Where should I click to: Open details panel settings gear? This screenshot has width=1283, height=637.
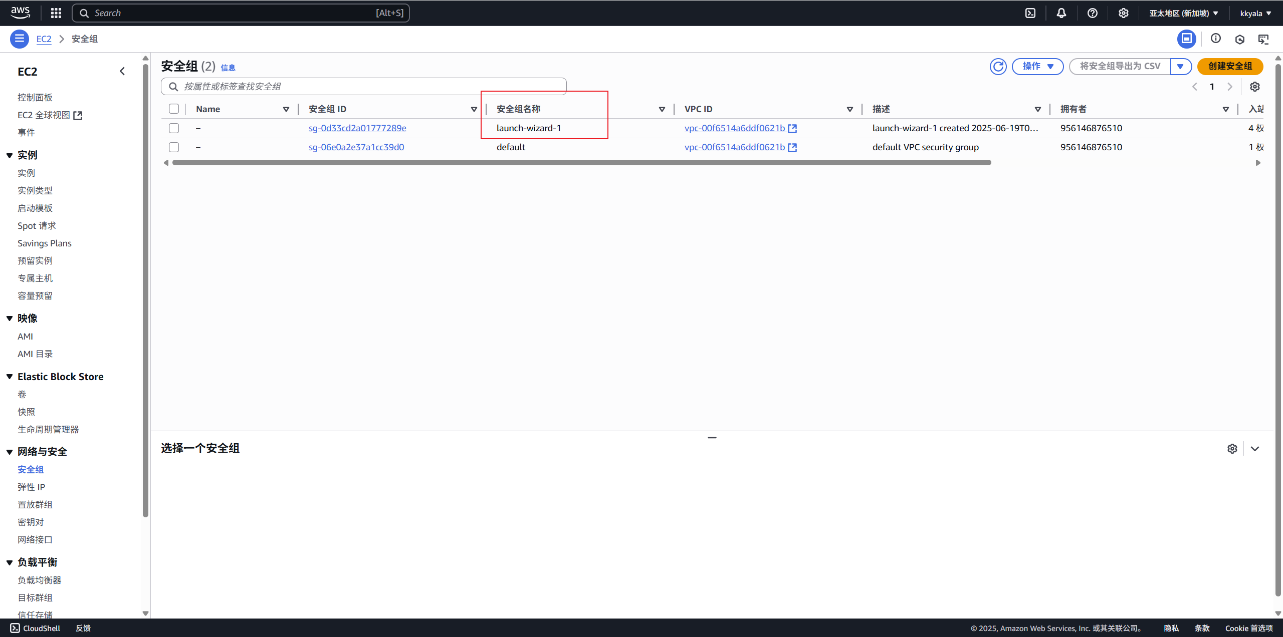1232,449
